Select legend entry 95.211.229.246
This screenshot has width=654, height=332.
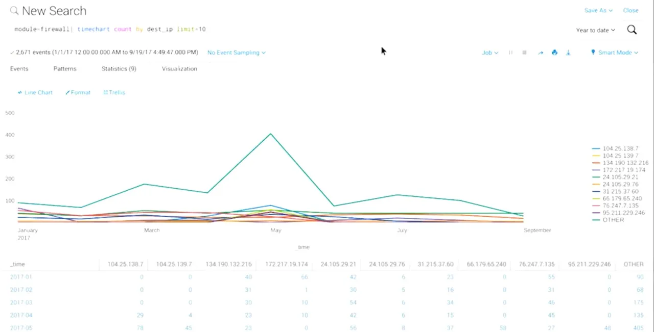618,213
